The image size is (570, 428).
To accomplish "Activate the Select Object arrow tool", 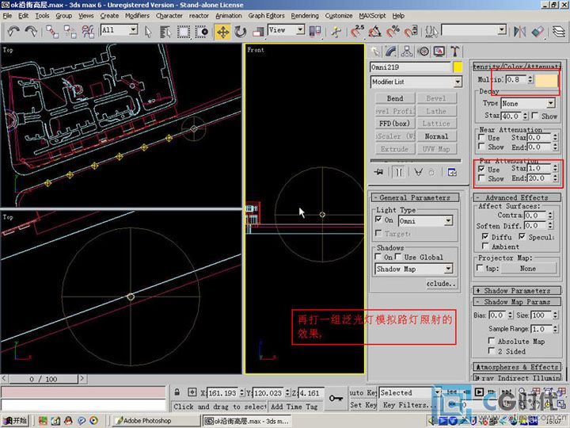I will tap(147, 32).
